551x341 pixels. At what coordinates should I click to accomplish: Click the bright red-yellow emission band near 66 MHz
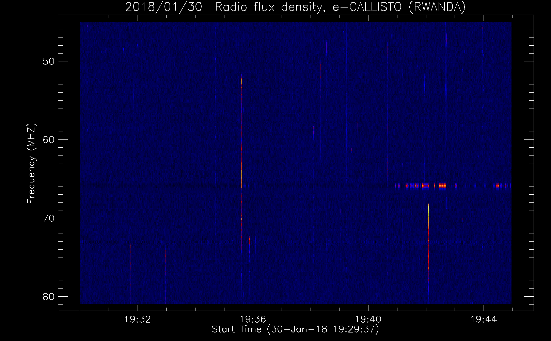click(421, 186)
